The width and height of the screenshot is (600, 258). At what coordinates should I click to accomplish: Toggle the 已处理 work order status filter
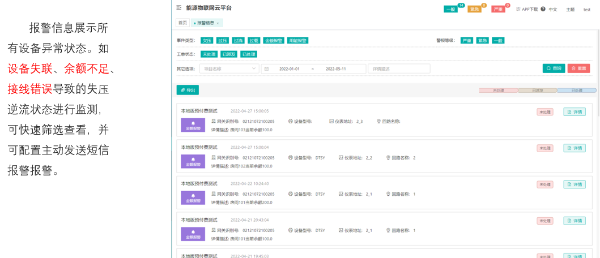pos(249,54)
